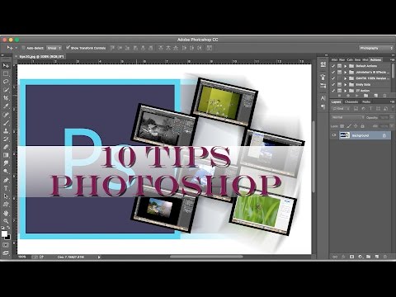This screenshot has height=297, width=396.
Task: Uncheck Show Transform Controls
Action: [68, 48]
